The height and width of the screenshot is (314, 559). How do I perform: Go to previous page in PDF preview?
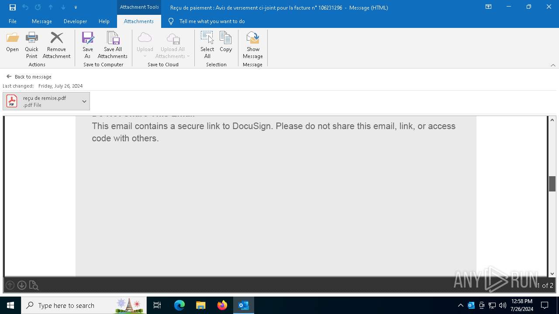coord(10,285)
